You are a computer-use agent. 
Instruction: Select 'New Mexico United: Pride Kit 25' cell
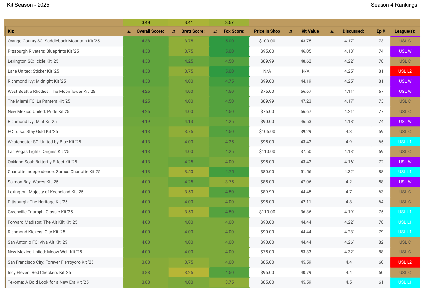click(65, 112)
